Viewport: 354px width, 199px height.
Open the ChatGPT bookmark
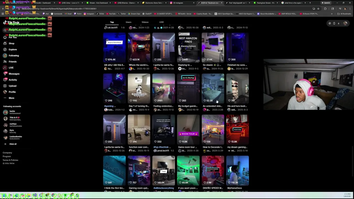point(147,14)
